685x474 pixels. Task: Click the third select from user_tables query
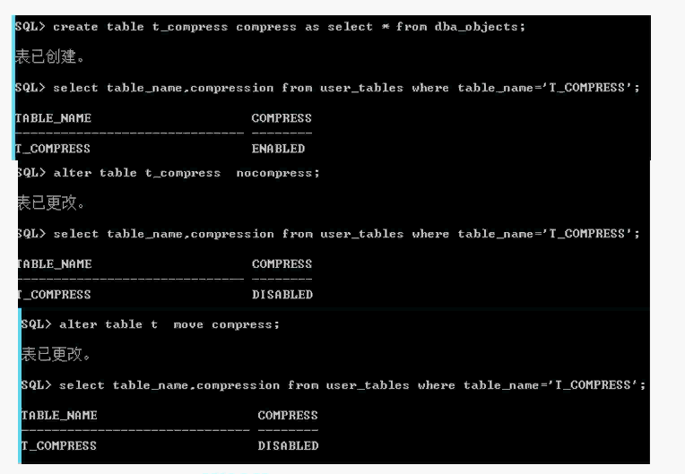(334, 385)
